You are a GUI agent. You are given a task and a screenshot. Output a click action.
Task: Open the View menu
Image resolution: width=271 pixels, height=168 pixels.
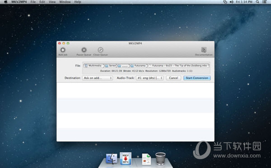pyautogui.click(x=52, y=2)
